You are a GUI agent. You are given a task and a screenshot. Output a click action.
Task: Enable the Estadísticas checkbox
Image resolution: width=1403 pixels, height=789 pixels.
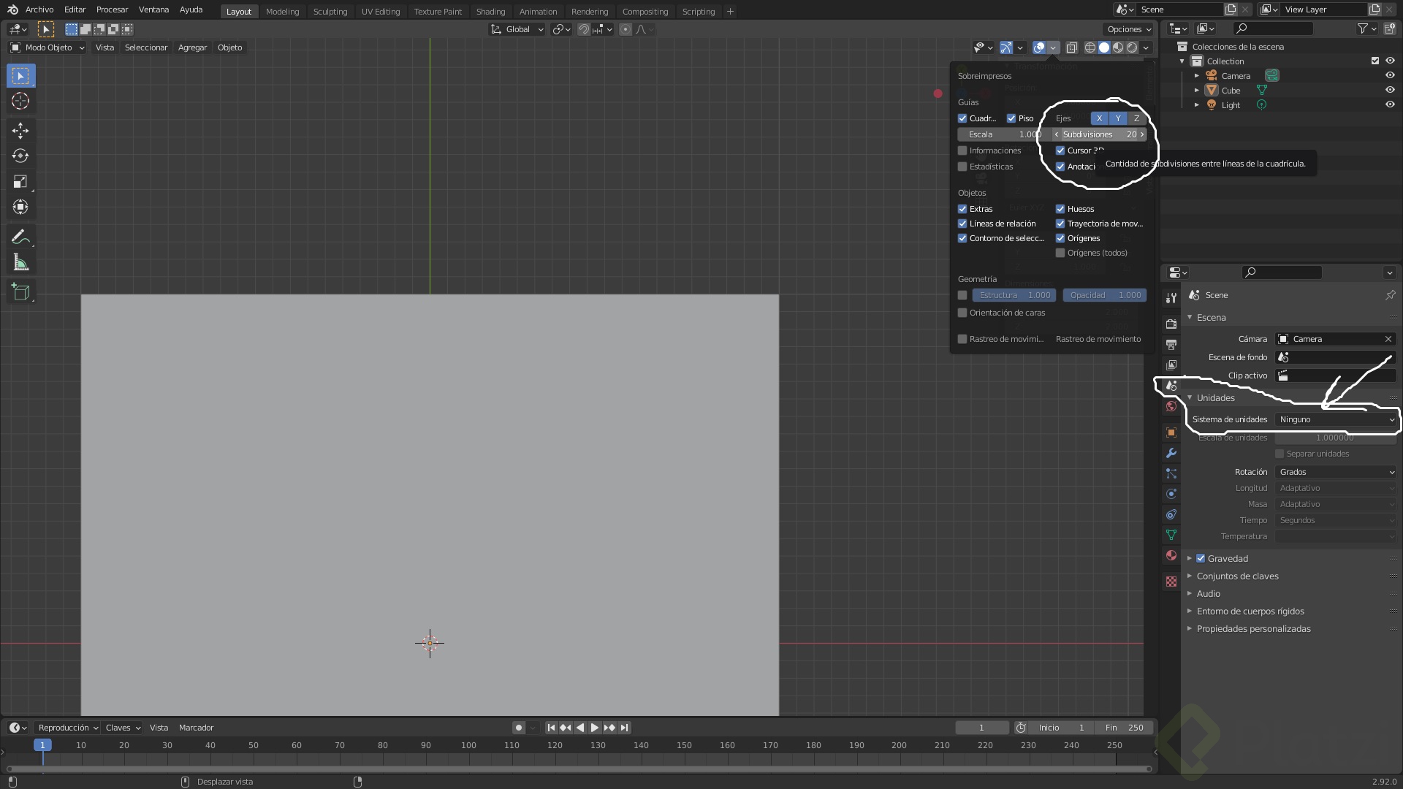(962, 167)
